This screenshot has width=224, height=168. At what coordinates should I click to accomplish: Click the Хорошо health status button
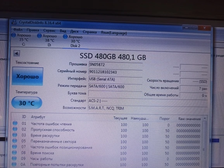(28, 77)
